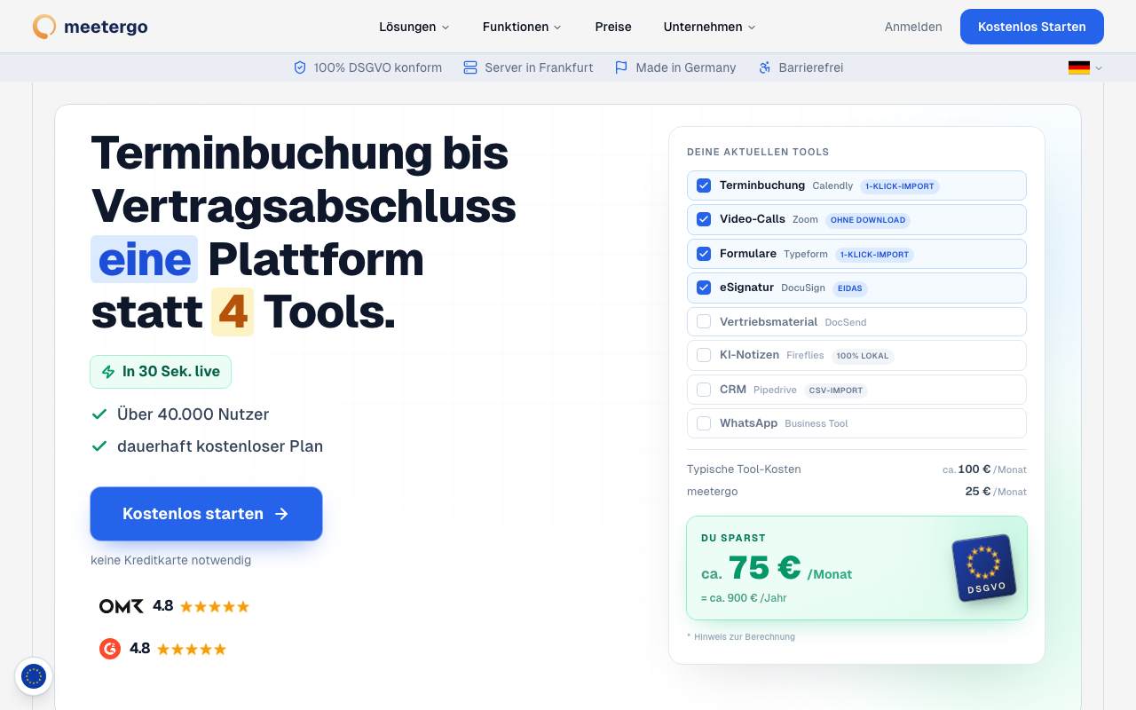Viewport: 1136px width, 710px height.
Task: Click the EU cookie badge icon
Action: (x=34, y=676)
